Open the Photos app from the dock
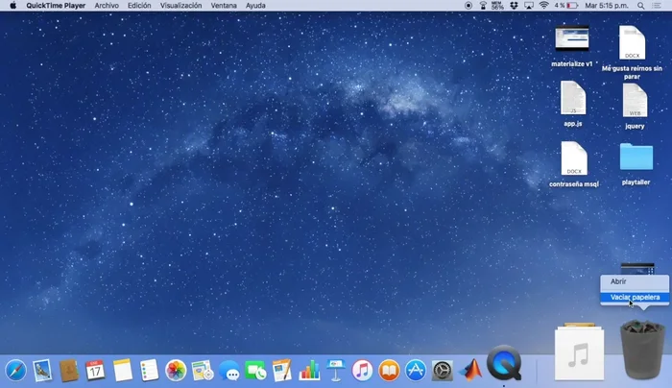The width and height of the screenshot is (672, 388). [x=176, y=370]
